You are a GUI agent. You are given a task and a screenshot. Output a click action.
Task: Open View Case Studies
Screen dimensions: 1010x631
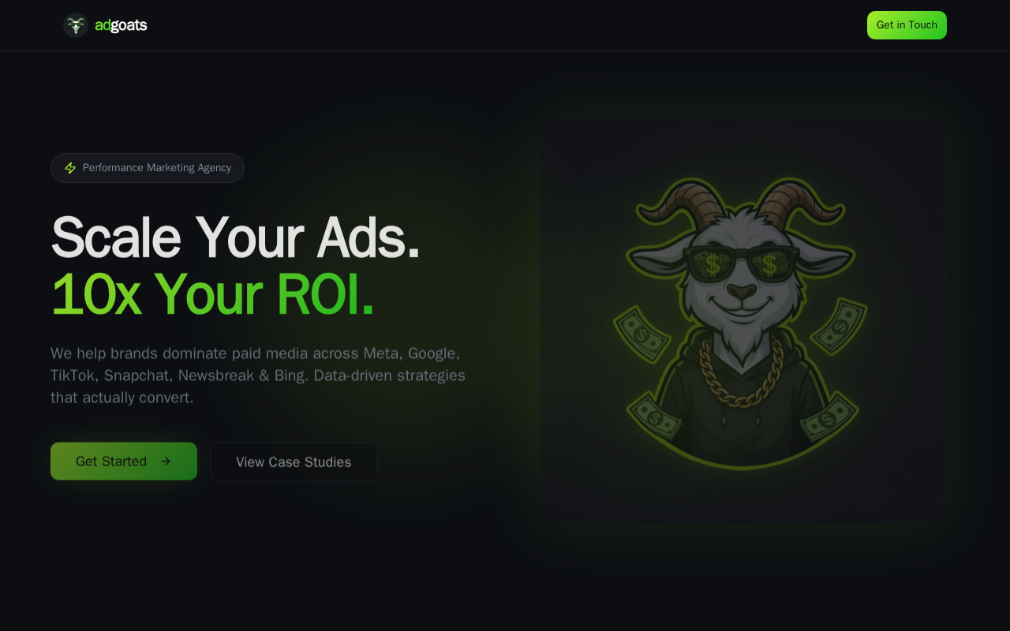pyautogui.click(x=294, y=462)
